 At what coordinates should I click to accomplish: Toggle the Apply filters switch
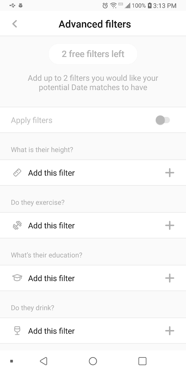[x=163, y=120]
